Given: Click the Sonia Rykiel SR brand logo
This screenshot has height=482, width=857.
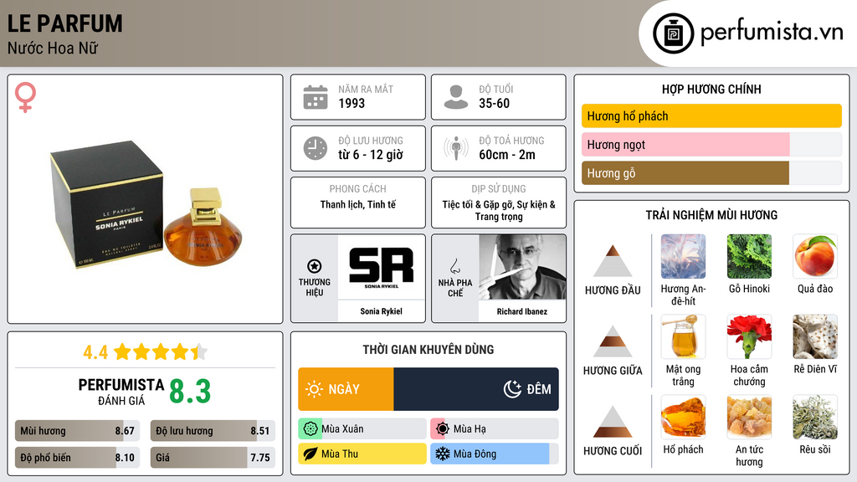Looking at the screenshot, I should [382, 267].
